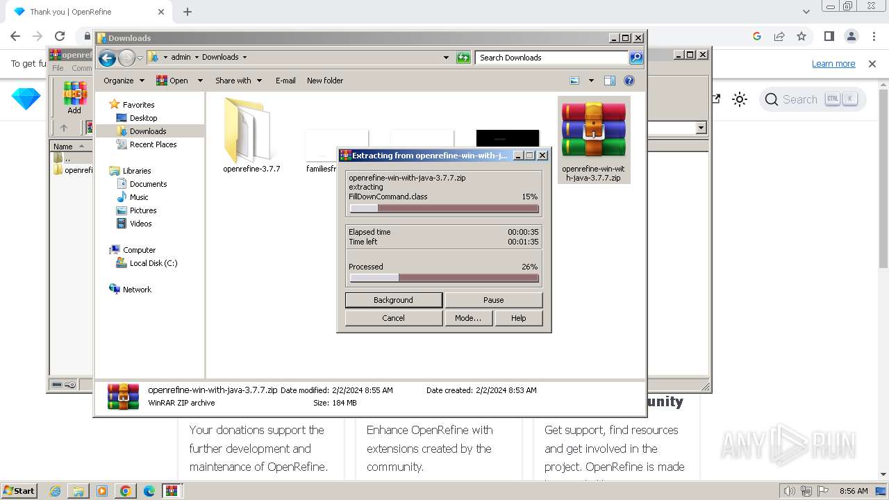Select Documents library in navigation pane
This screenshot has width=889, height=500.
coord(148,184)
